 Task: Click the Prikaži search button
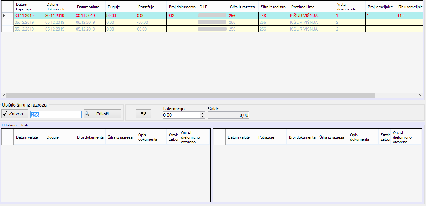pyautogui.click(x=103, y=114)
